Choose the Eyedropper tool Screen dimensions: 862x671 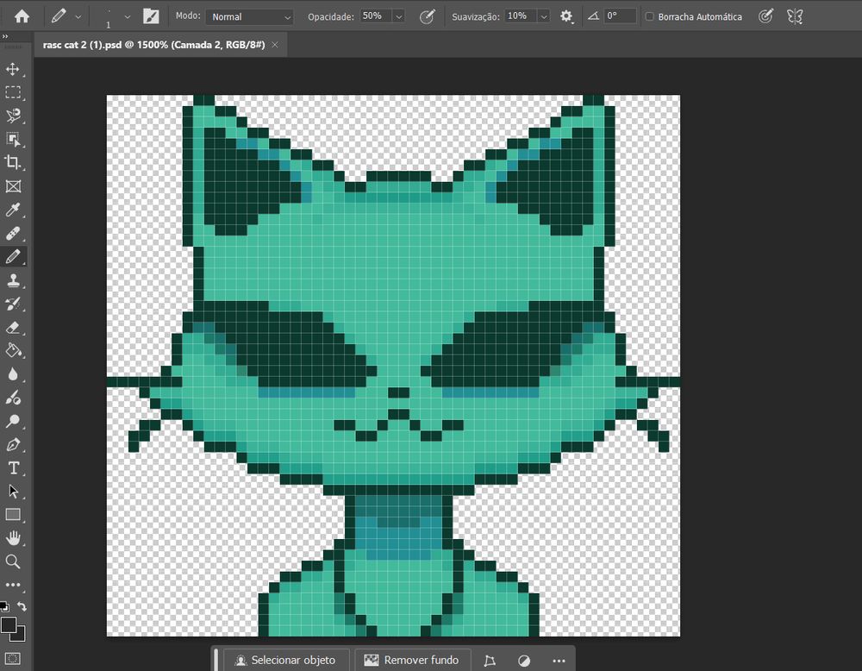click(13, 210)
